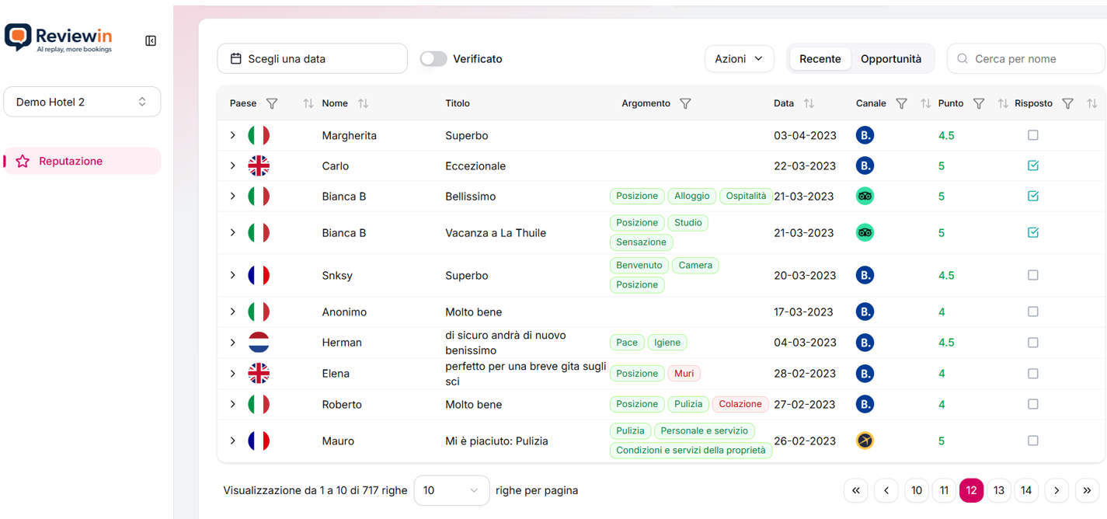Expand the review row for Herman

coord(232,343)
